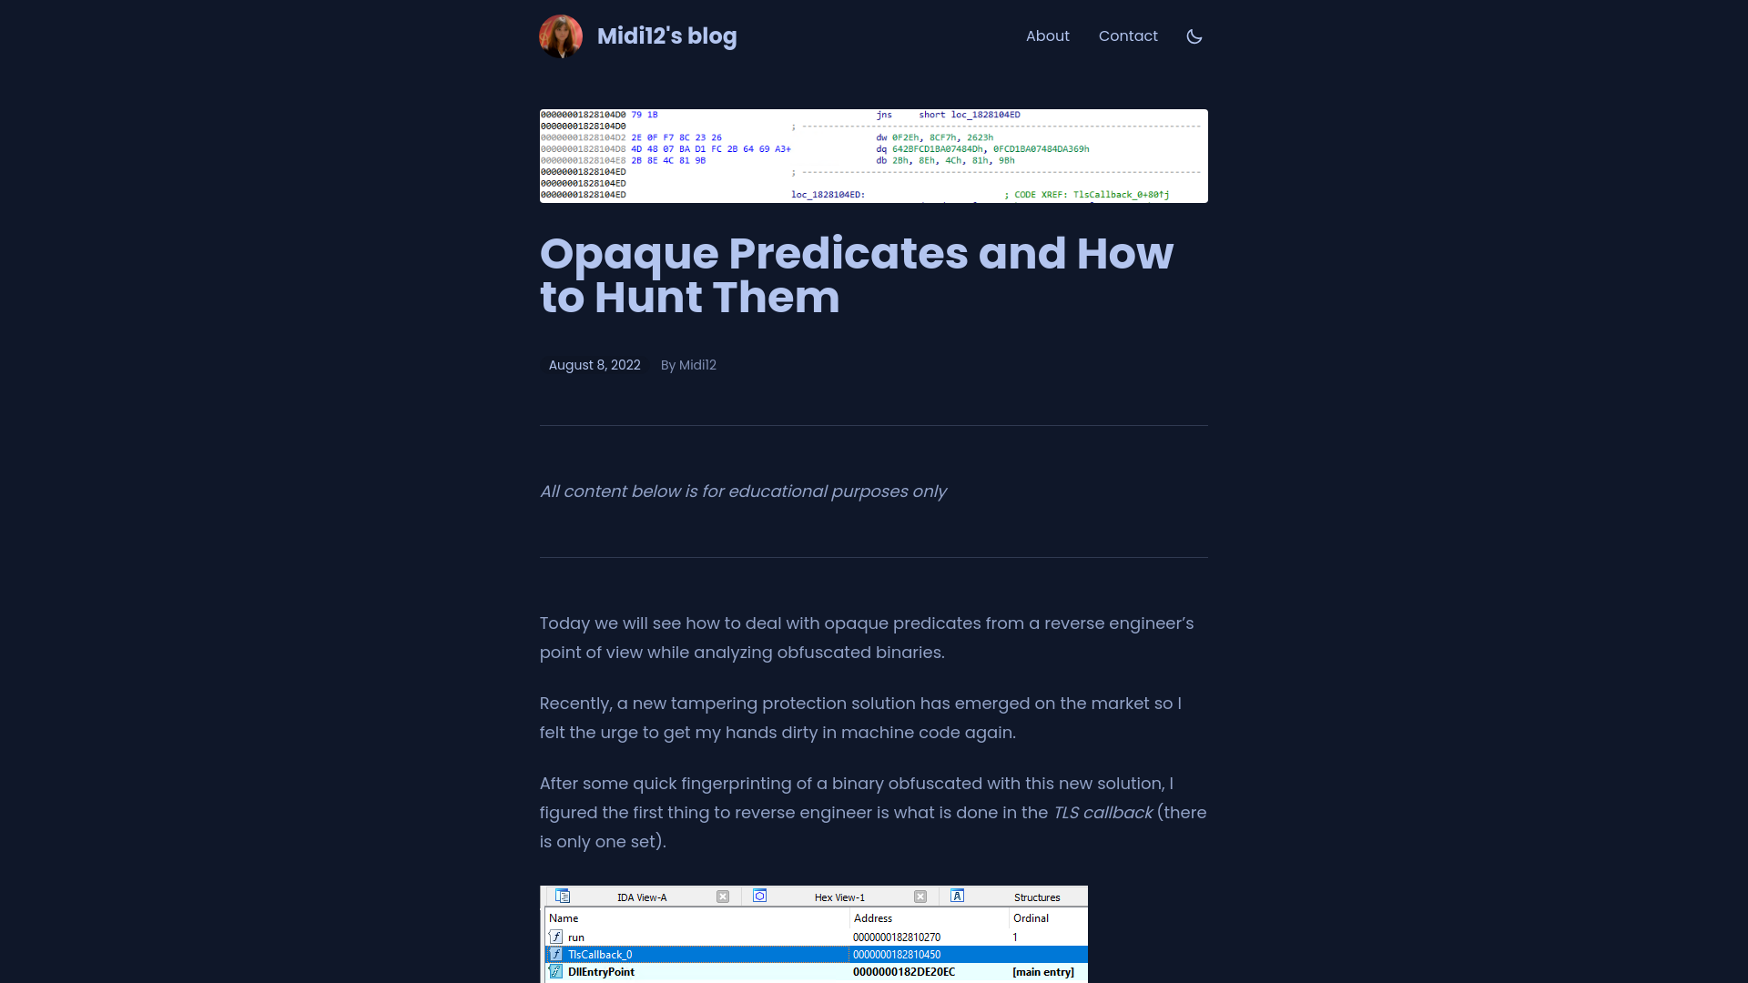Click the Midi12's blog avatar icon
Viewport: 1748px width, 983px height.
pyautogui.click(x=561, y=36)
